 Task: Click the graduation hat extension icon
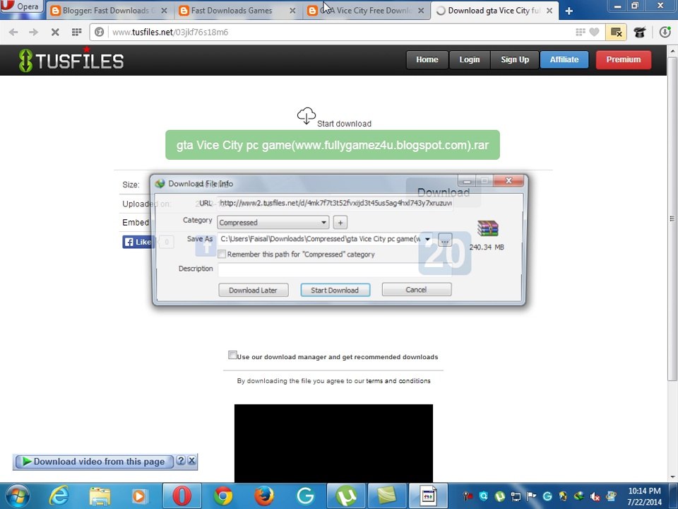coord(640,32)
